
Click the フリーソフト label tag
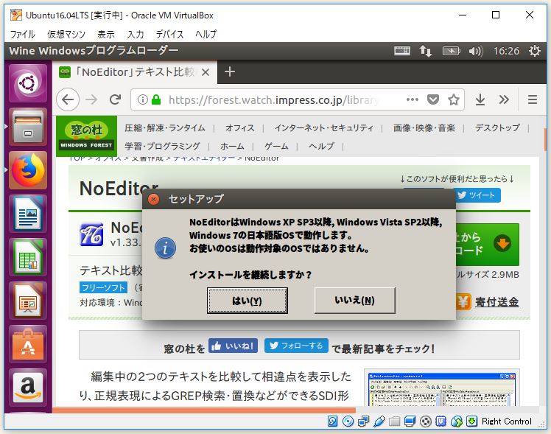pyautogui.click(x=103, y=288)
